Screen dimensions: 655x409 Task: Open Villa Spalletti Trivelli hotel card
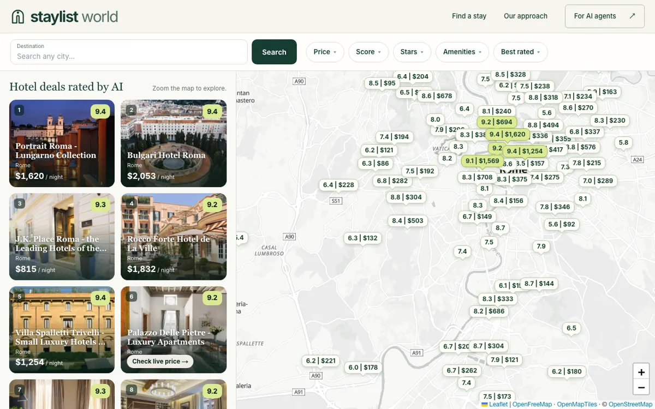62,330
